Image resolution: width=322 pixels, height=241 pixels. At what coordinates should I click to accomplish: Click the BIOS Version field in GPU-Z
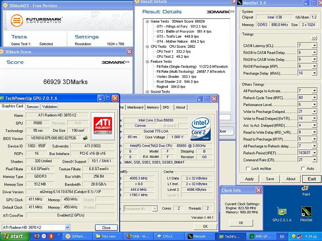point(54,138)
